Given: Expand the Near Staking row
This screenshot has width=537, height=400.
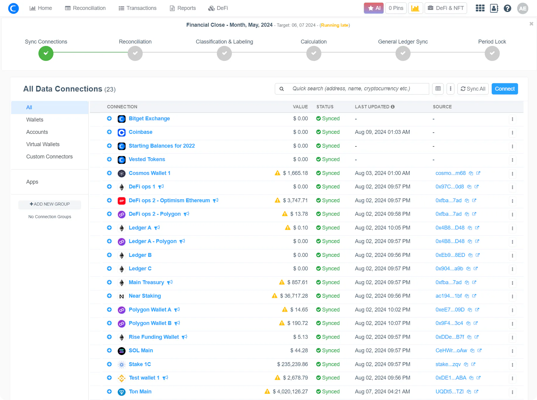Looking at the screenshot, I should [109, 296].
